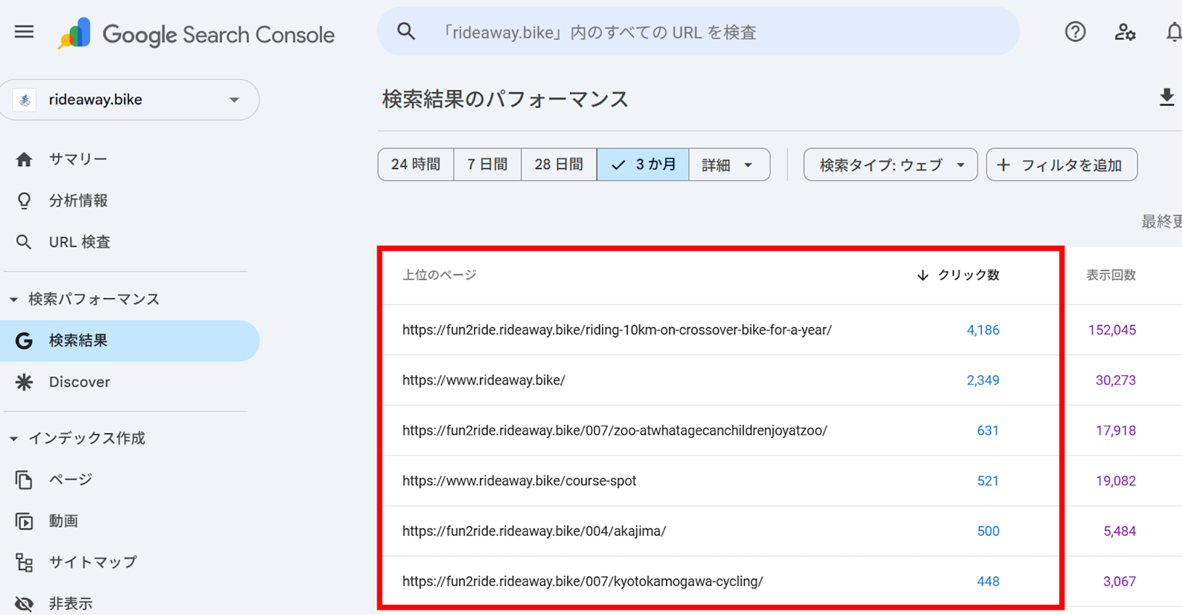Open the rideaway.bike property selector dropdown

[130, 100]
